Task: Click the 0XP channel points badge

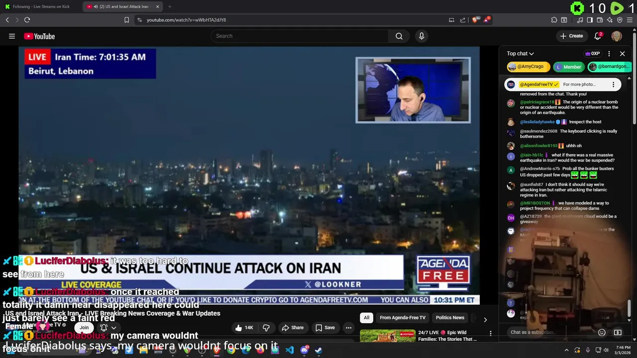Action: tap(592, 54)
